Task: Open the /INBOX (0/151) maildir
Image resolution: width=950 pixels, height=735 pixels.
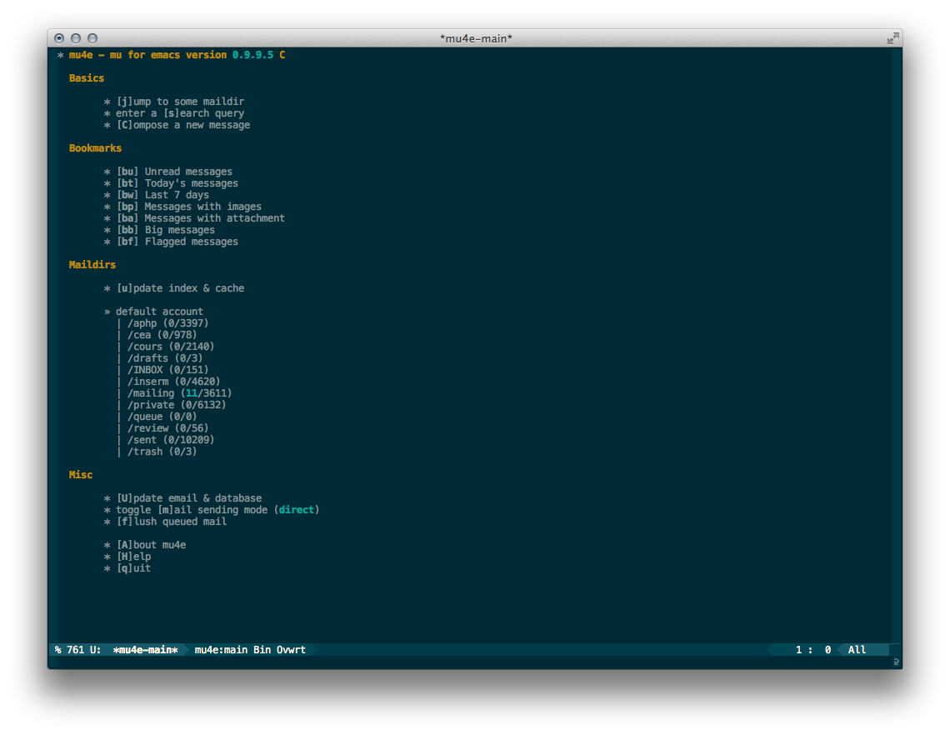Action: click(x=167, y=370)
